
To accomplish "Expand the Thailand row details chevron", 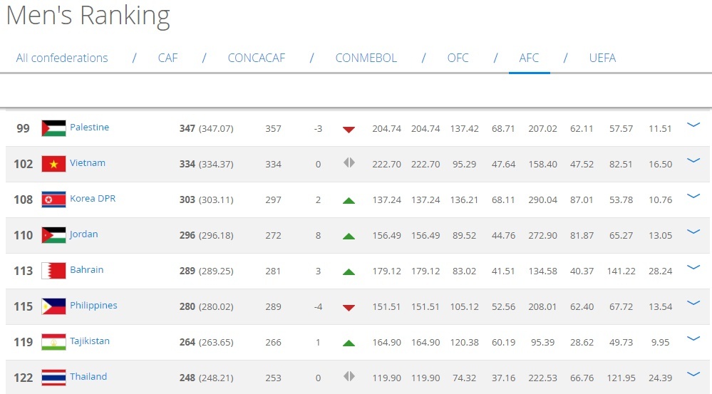I will click(693, 374).
